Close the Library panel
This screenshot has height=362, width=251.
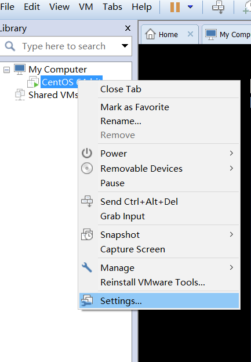[128, 28]
